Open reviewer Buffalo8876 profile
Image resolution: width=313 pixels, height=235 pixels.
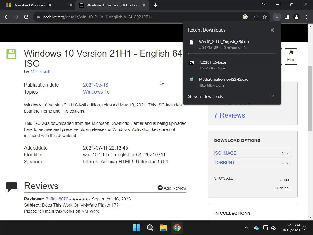tap(57, 199)
